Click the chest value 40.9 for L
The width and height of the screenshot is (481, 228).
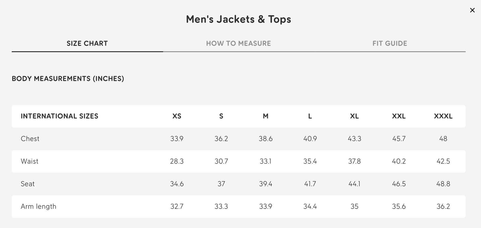tap(310, 139)
